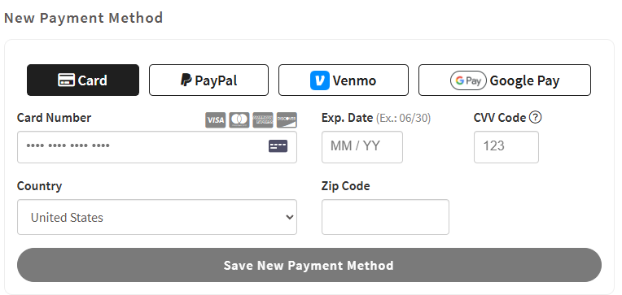Focus the MM / YY expiration field

[362, 147]
